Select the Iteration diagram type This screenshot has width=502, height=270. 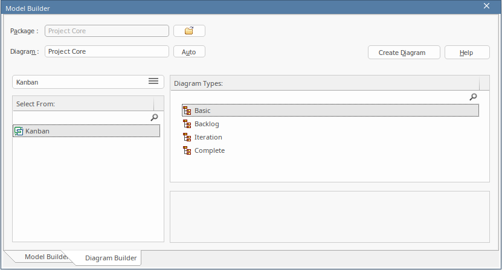[208, 137]
